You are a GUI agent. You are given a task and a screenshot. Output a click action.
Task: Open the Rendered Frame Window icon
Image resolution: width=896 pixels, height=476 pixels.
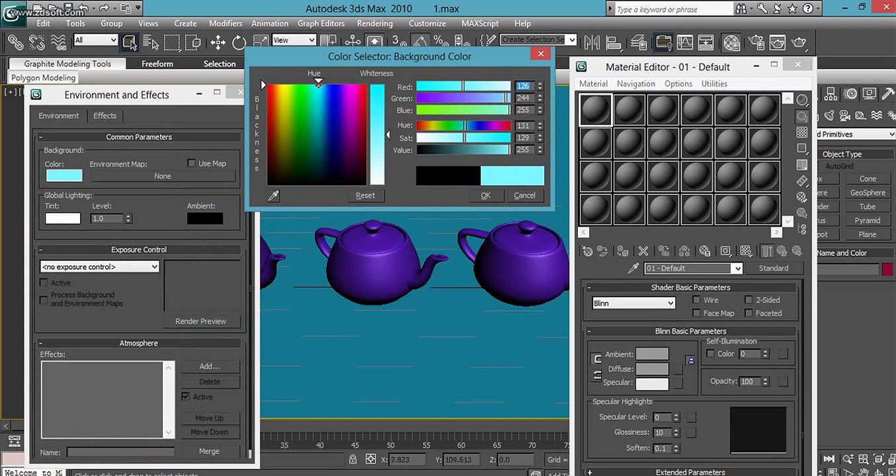click(778, 42)
